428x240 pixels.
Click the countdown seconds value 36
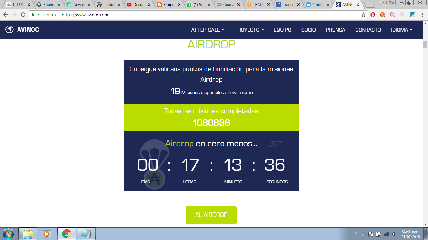275,165
